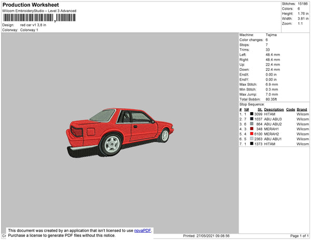The width and height of the screenshot is (311, 240).
Task: Click the Production Worksheet title
Action: coord(31,5)
